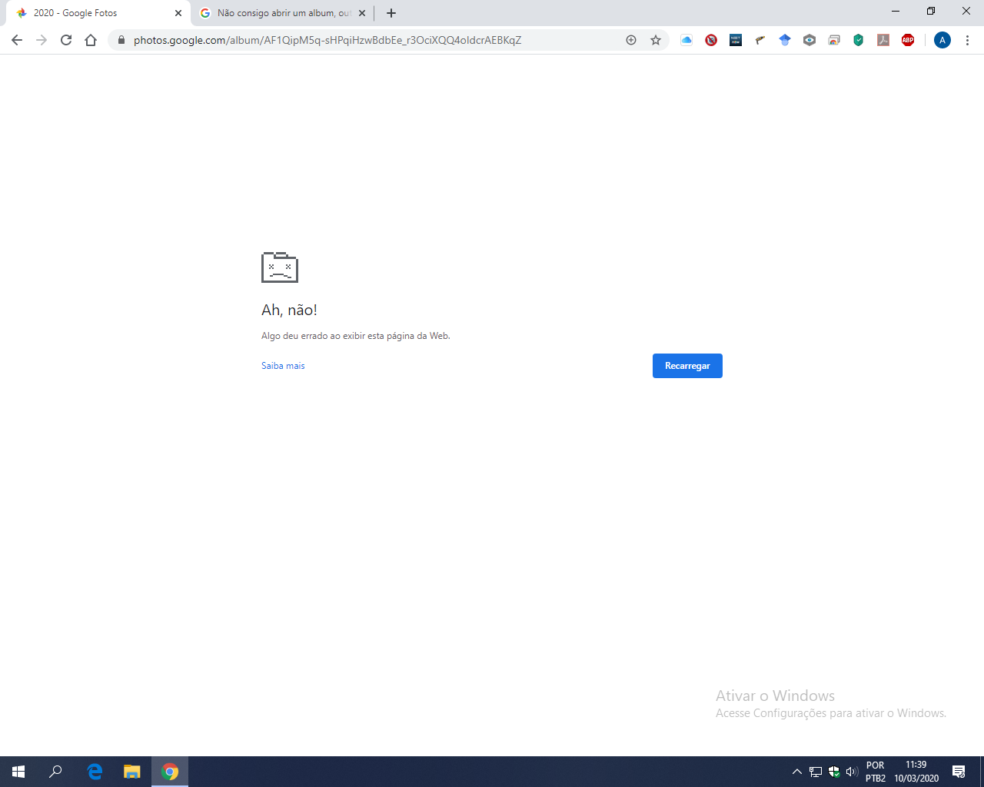Open the Adblock Plus ABP extension

[x=908, y=40]
